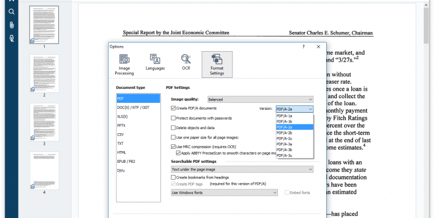436x218 pixels.
Task: Select PDF document type
Action: point(138,98)
